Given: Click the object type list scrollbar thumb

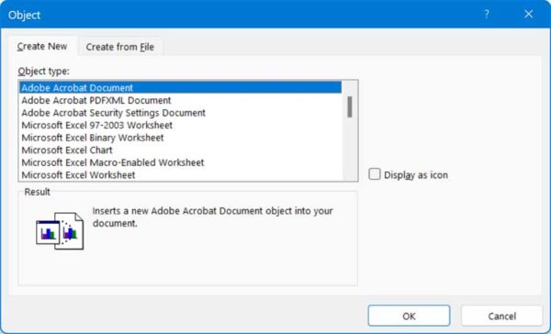Looking at the screenshot, I should click(x=350, y=106).
